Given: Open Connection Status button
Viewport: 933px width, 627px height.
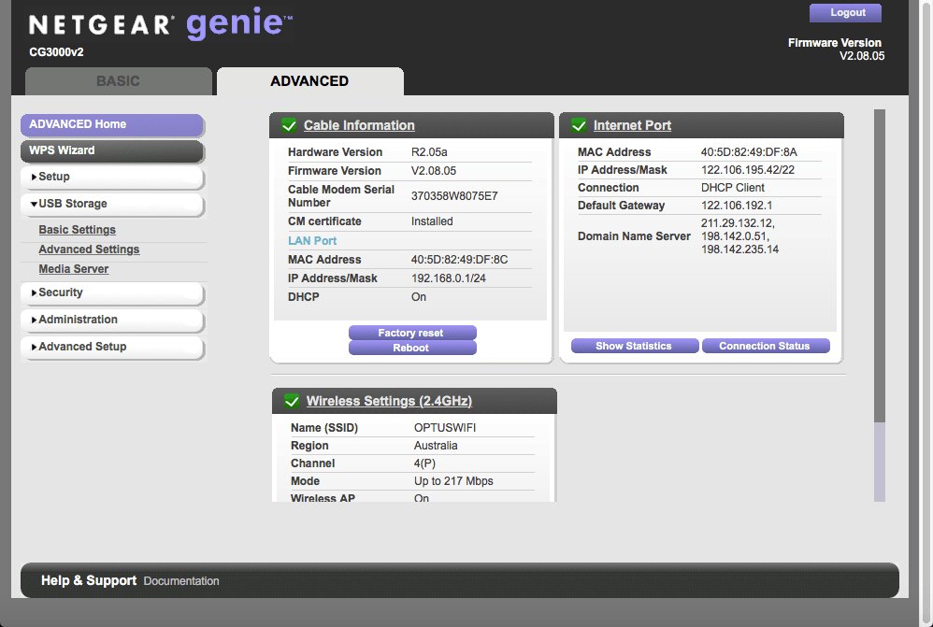Looking at the screenshot, I should tap(766, 346).
